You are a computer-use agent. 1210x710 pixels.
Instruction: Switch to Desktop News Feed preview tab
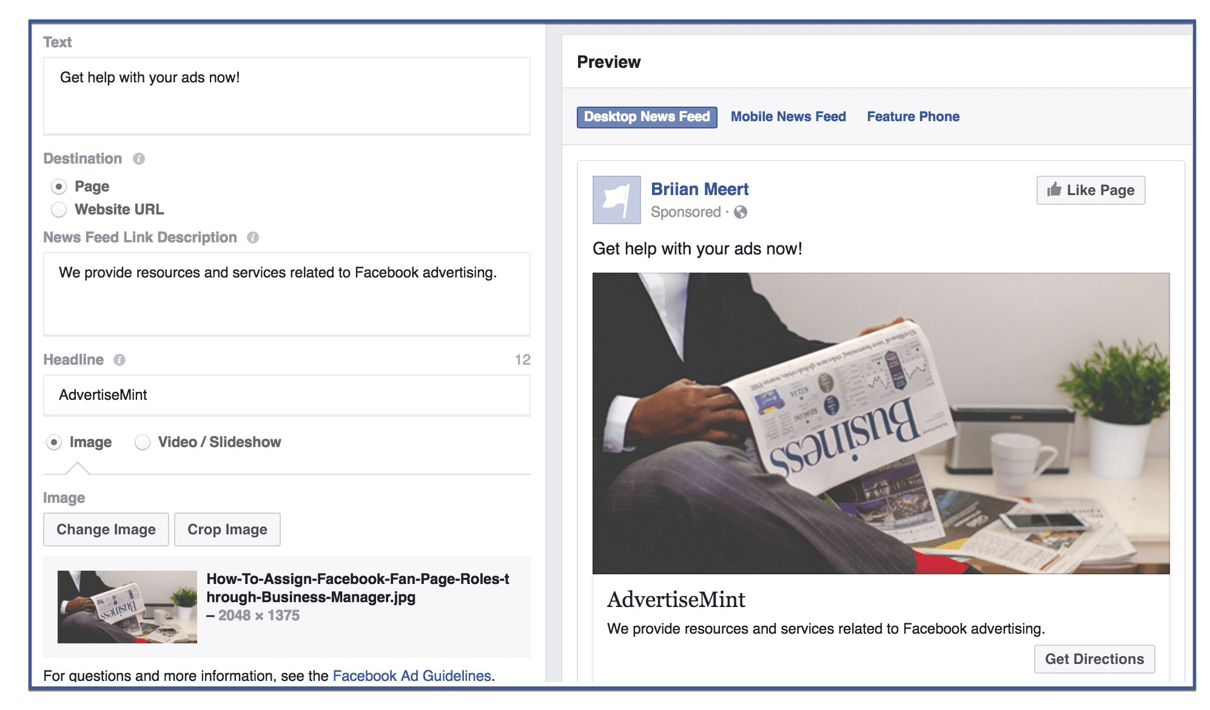point(647,117)
